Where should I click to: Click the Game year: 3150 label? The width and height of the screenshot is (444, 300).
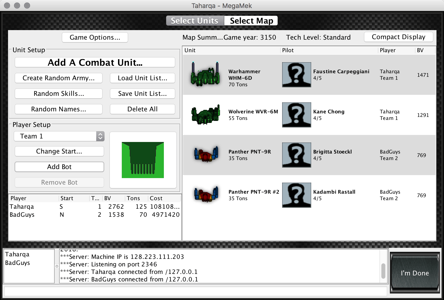[x=250, y=37]
